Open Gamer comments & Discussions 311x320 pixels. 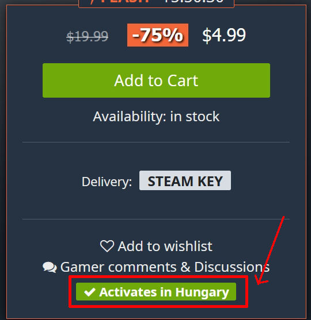pos(156,267)
